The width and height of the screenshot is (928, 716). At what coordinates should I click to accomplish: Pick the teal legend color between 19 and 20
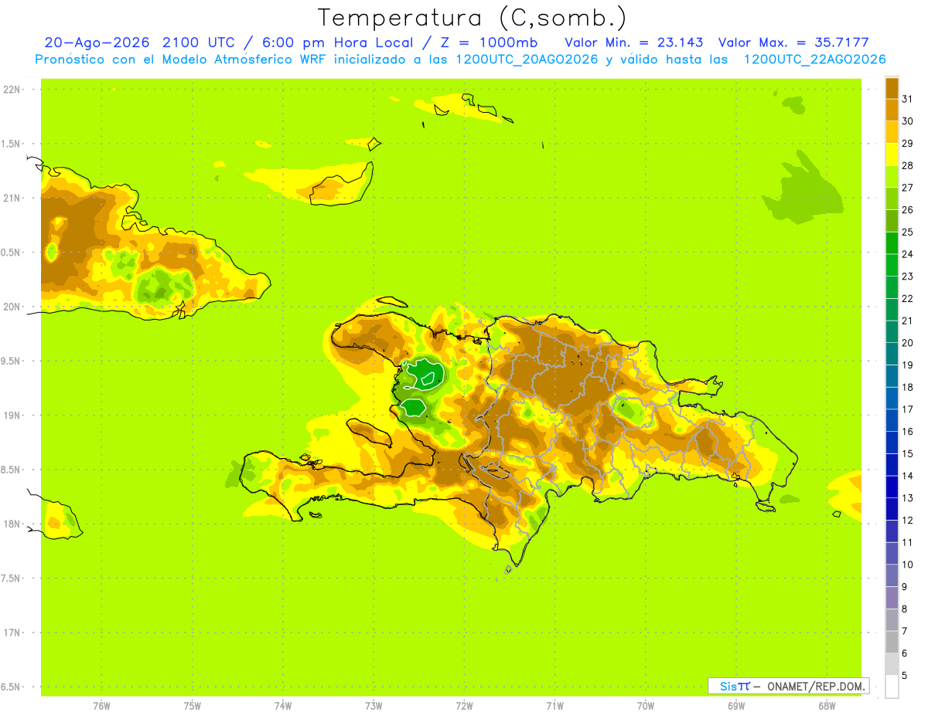[x=892, y=355]
